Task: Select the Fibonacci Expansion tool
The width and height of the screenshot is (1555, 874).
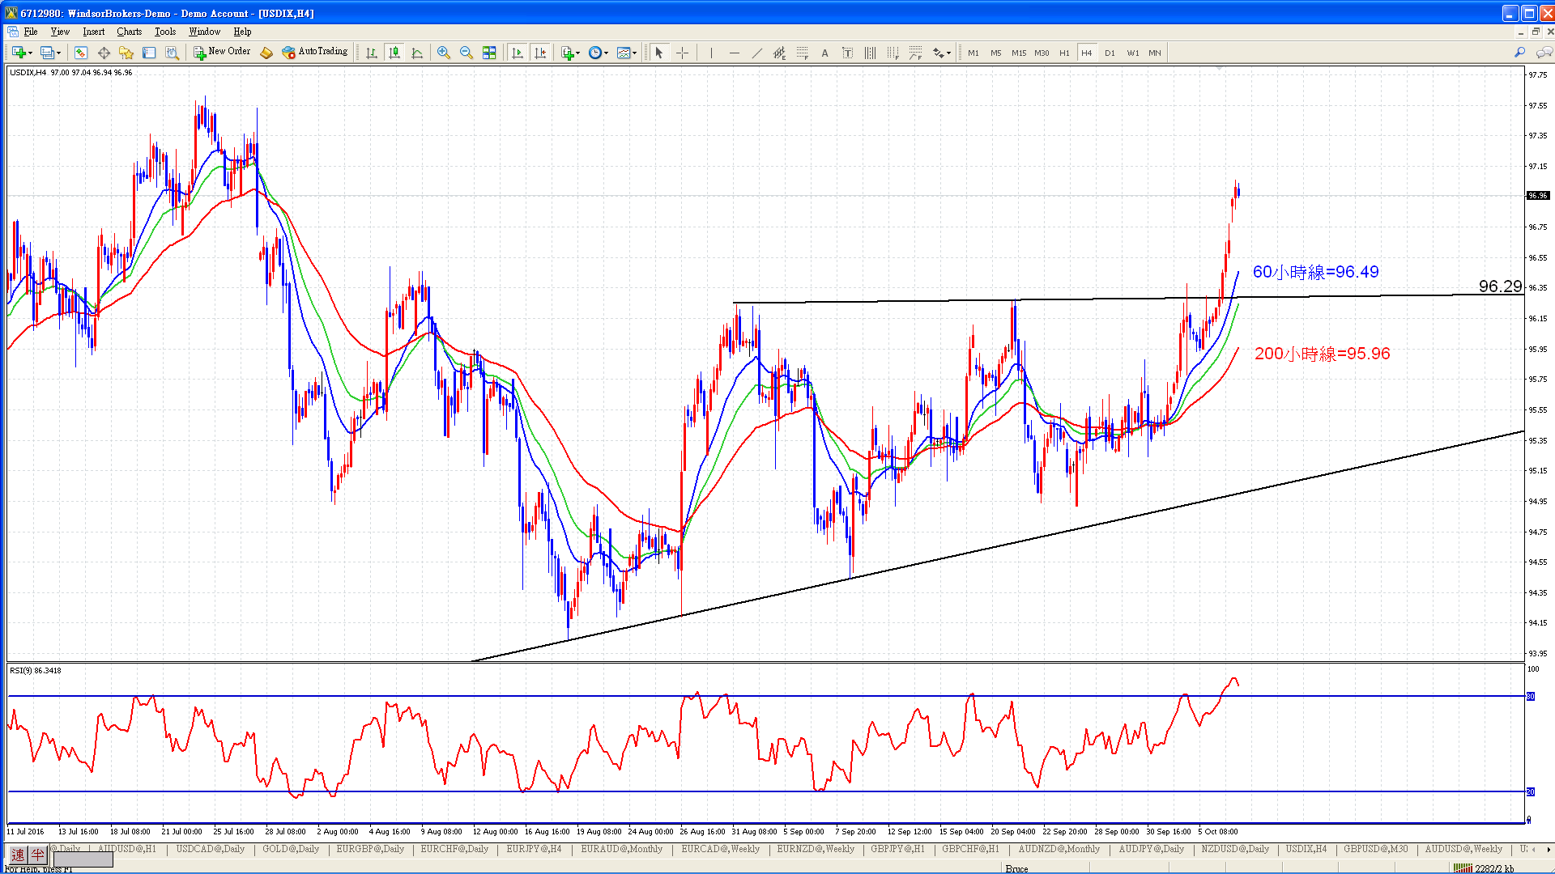Action: [x=915, y=53]
